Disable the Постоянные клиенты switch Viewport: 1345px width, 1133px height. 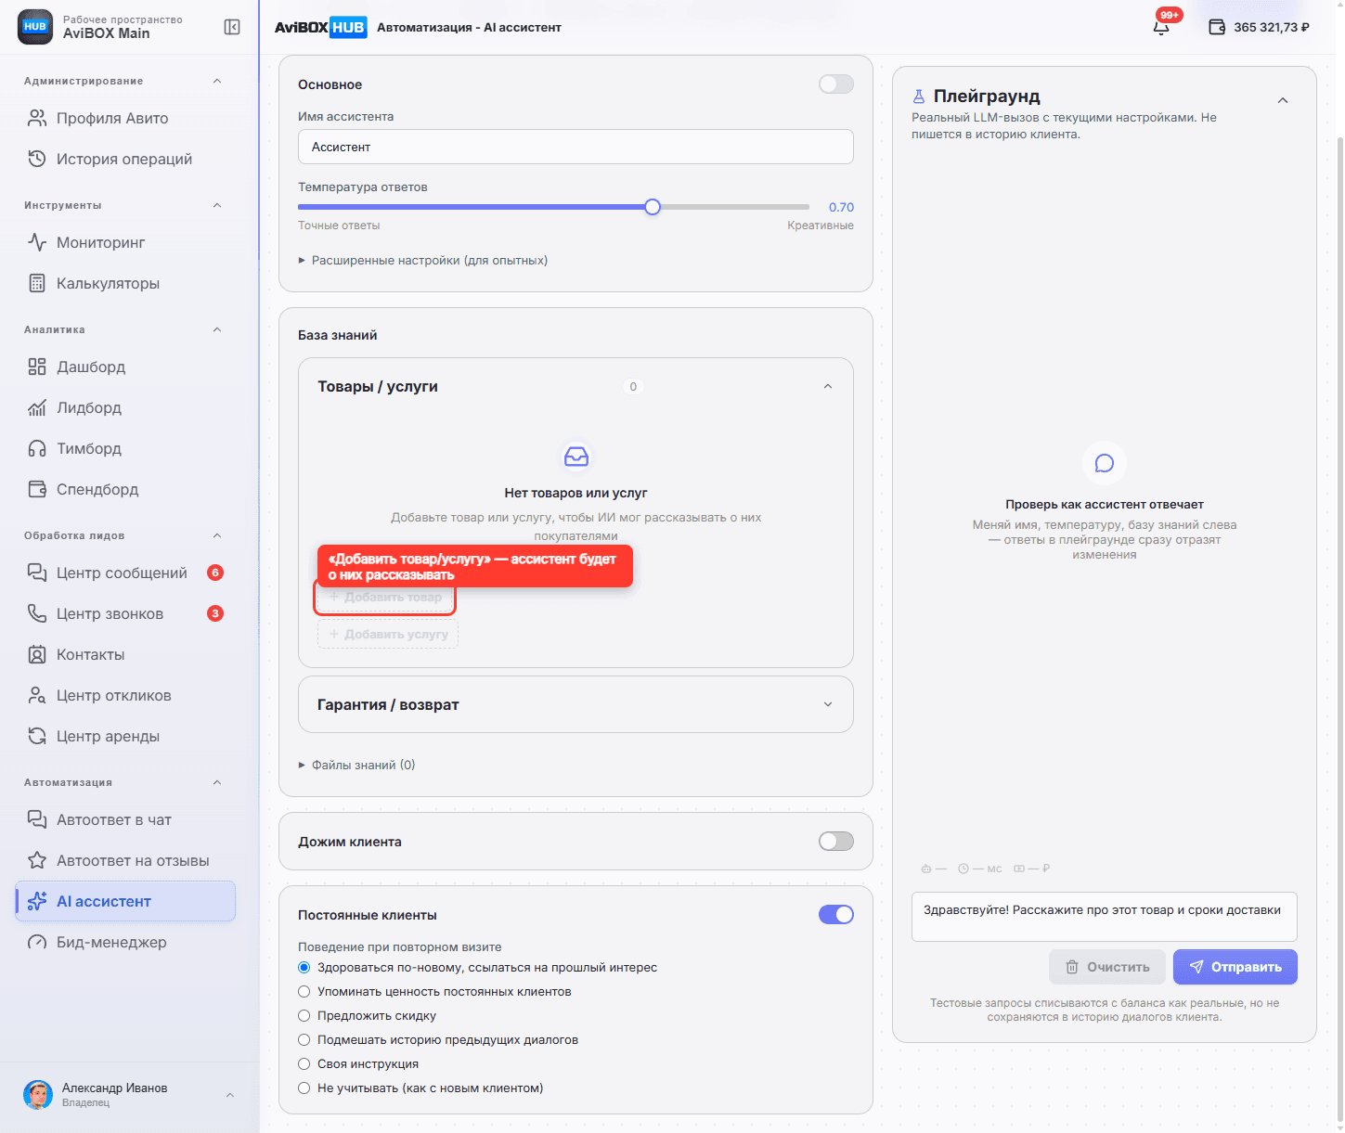tap(835, 915)
